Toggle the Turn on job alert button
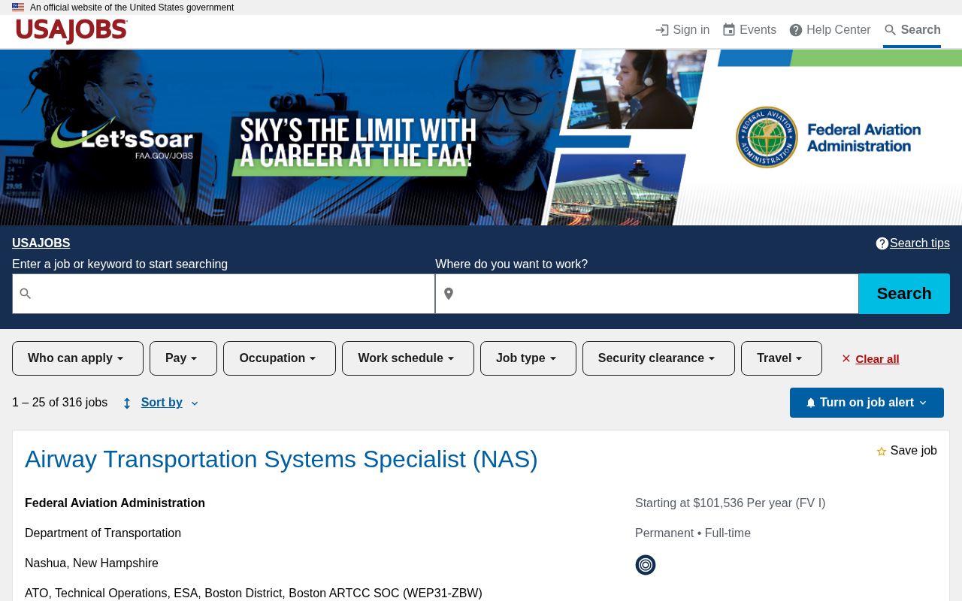Viewport: 962px width, 601px height. pyautogui.click(x=867, y=403)
